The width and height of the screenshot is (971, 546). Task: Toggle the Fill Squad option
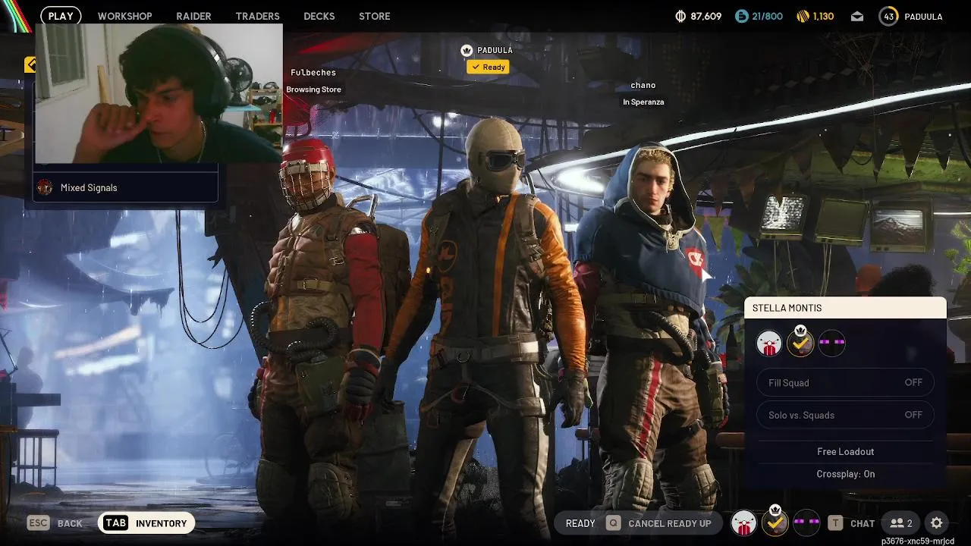tap(845, 382)
